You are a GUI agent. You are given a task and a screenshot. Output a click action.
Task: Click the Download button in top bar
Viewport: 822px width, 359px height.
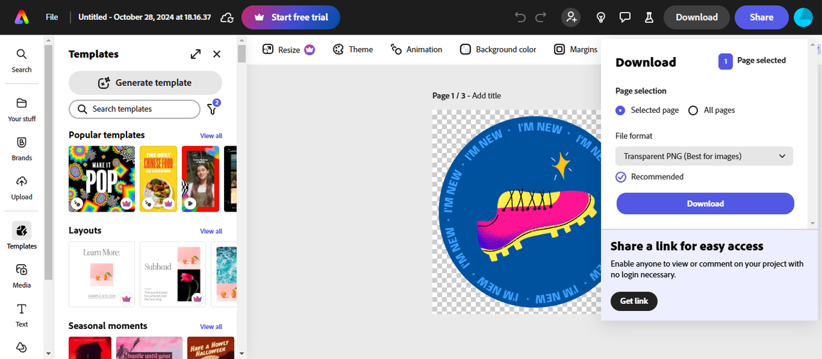[x=697, y=17]
